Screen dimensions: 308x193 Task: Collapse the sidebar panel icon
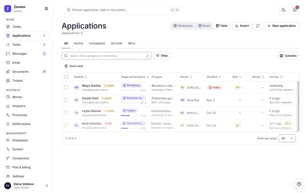pos(46,8)
